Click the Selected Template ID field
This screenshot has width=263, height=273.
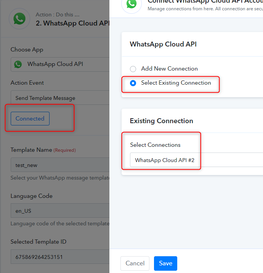click(x=60, y=257)
